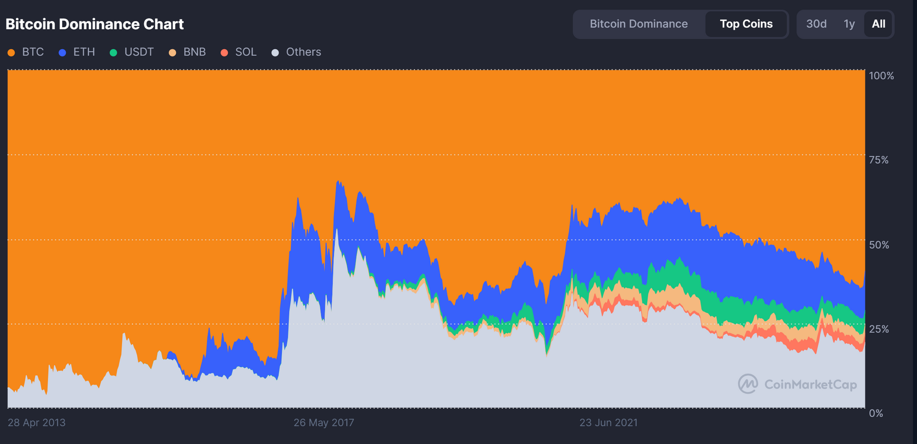Toggle USDT series in legend

(132, 52)
